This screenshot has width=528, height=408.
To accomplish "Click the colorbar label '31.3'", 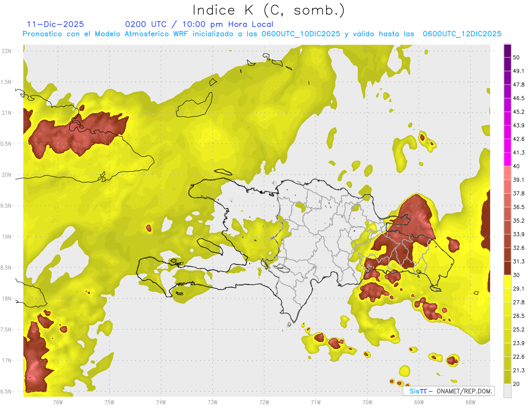I will click(519, 261).
